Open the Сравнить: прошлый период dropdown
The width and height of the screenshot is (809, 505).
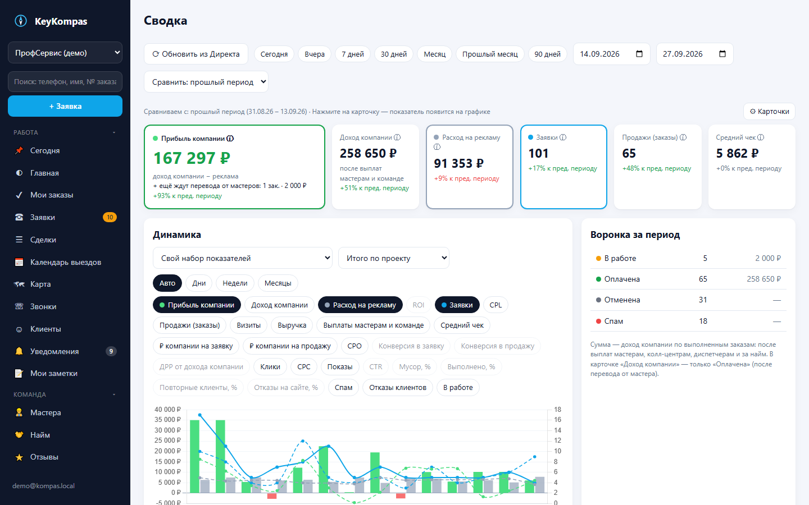pyautogui.click(x=206, y=82)
